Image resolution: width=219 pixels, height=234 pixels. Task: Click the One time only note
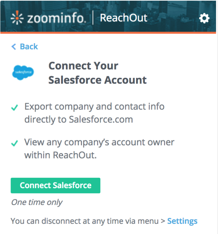[x=37, y=203]
